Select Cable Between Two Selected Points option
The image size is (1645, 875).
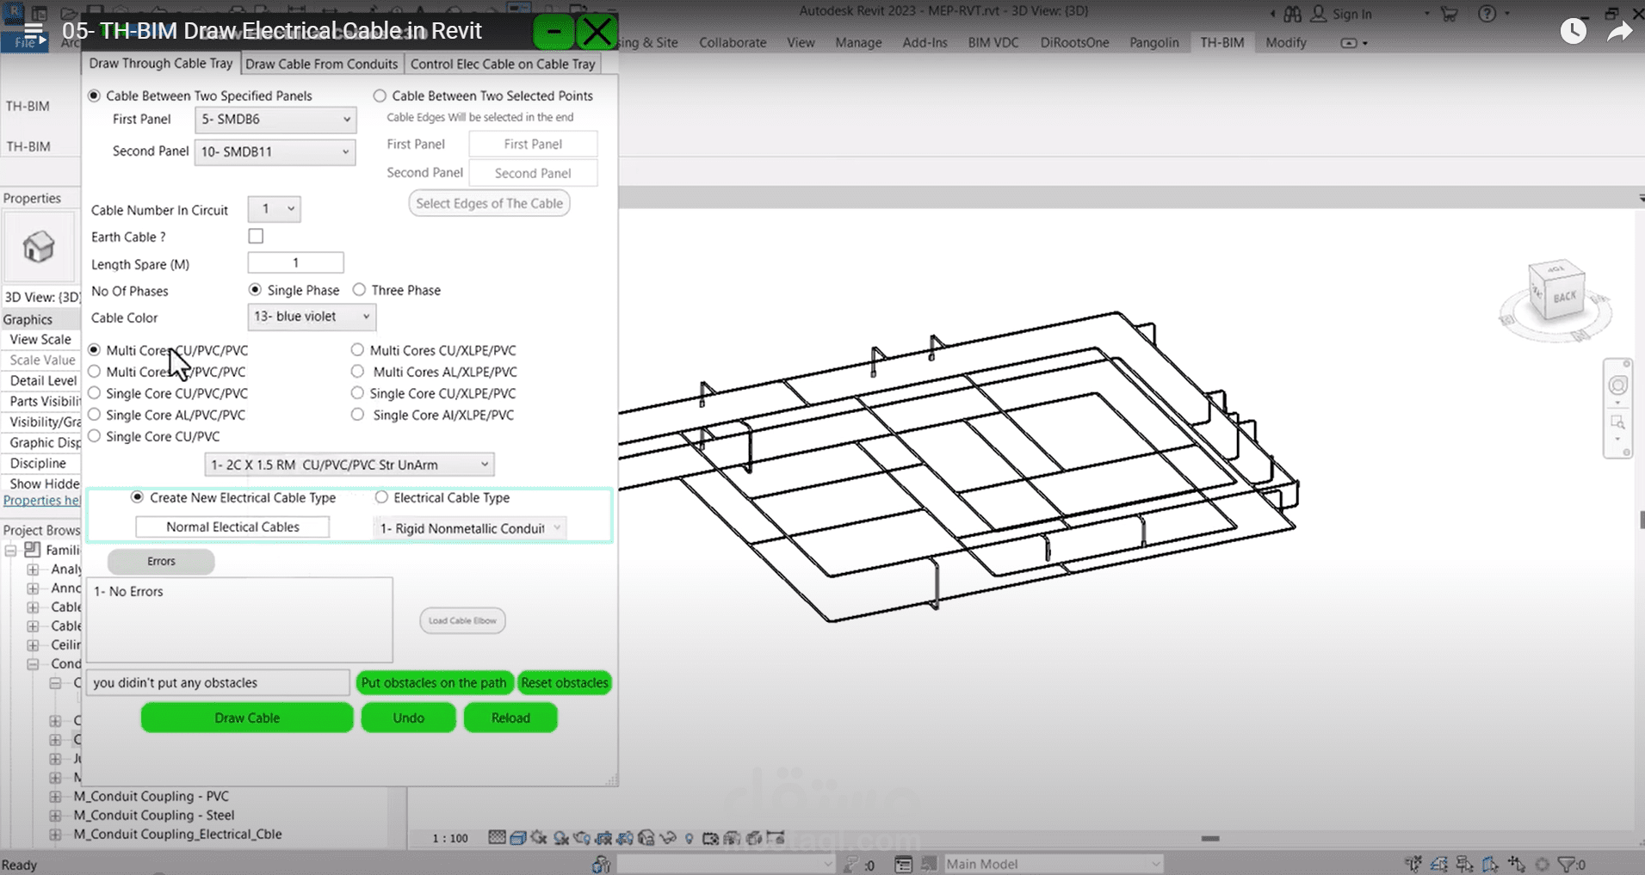pyautogui.click(x=380, y=96)
